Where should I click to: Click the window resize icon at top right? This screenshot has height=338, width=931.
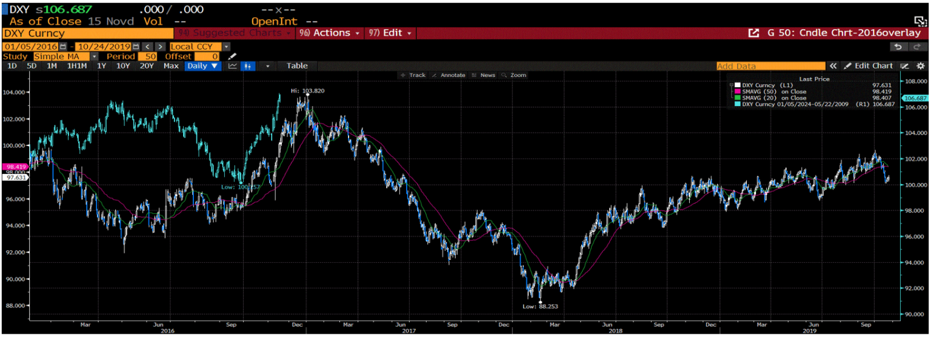tap(921, 21)
